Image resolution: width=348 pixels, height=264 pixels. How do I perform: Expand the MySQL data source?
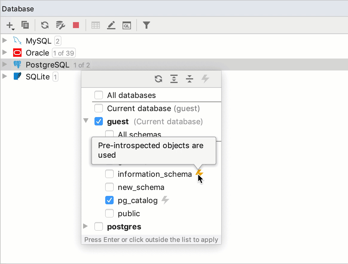[5, 41]
